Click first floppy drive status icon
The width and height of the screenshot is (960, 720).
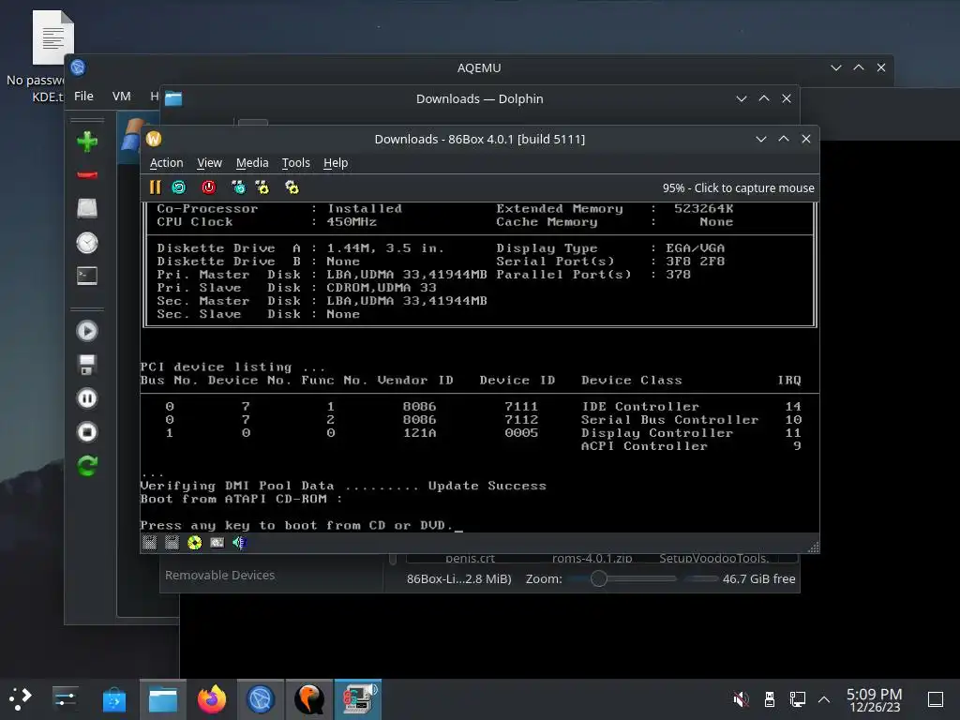pos(149,543)
